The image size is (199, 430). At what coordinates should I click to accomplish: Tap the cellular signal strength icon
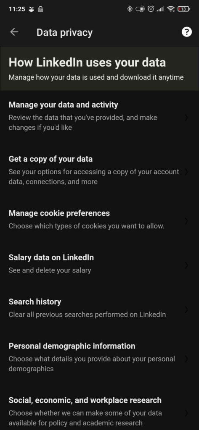(x=160, y=9)
